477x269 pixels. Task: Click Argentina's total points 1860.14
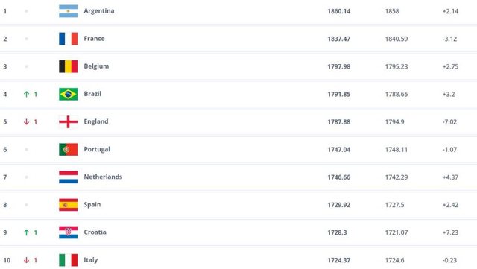(339, 11)
